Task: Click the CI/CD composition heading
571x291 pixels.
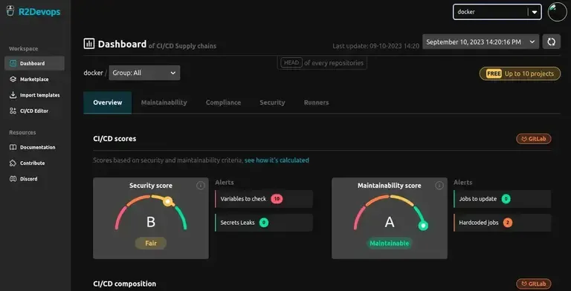Action: coord(125,284)
